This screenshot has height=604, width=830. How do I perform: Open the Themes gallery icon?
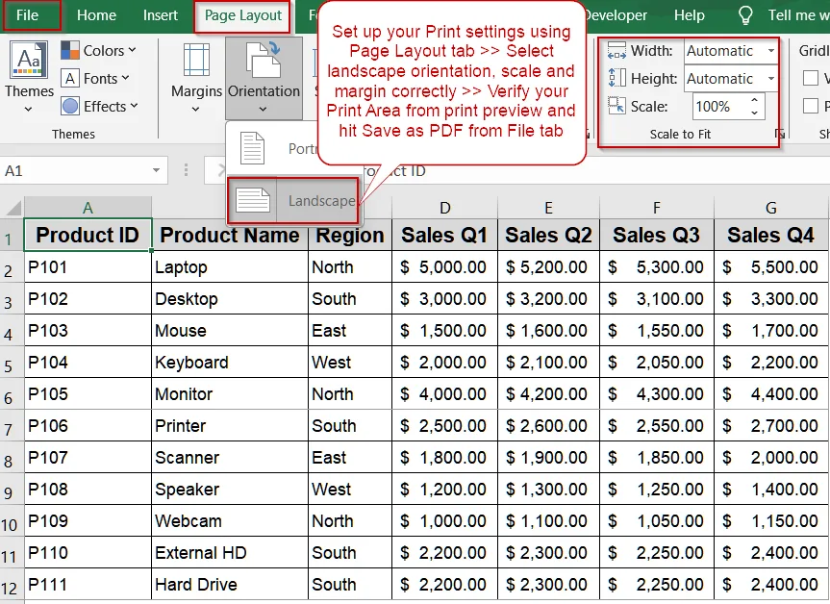click(29, 61)
